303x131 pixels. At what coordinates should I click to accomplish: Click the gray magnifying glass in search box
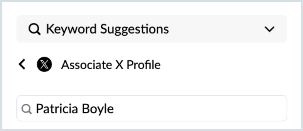27,109
